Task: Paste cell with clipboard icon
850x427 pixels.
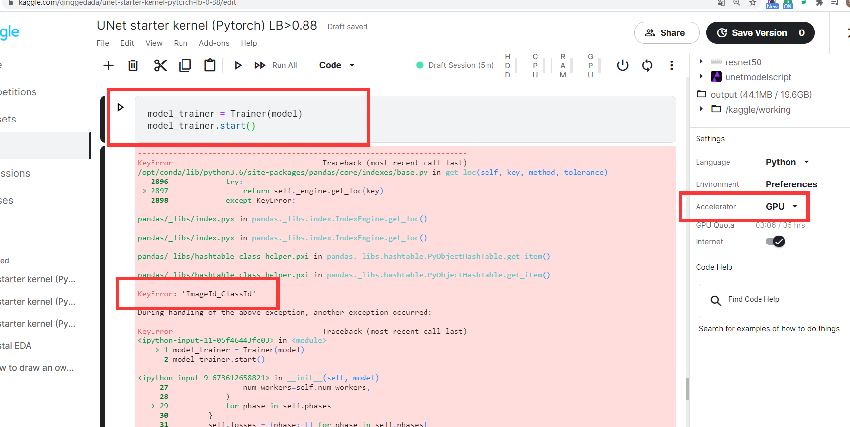Action: pos(210,65)
